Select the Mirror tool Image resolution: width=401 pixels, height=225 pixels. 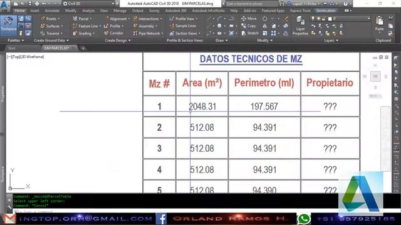pyautogui.click(x=264, y=26)
